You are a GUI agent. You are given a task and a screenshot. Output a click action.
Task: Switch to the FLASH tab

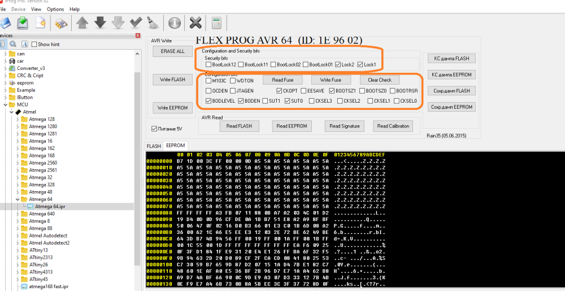coord(154,146)
